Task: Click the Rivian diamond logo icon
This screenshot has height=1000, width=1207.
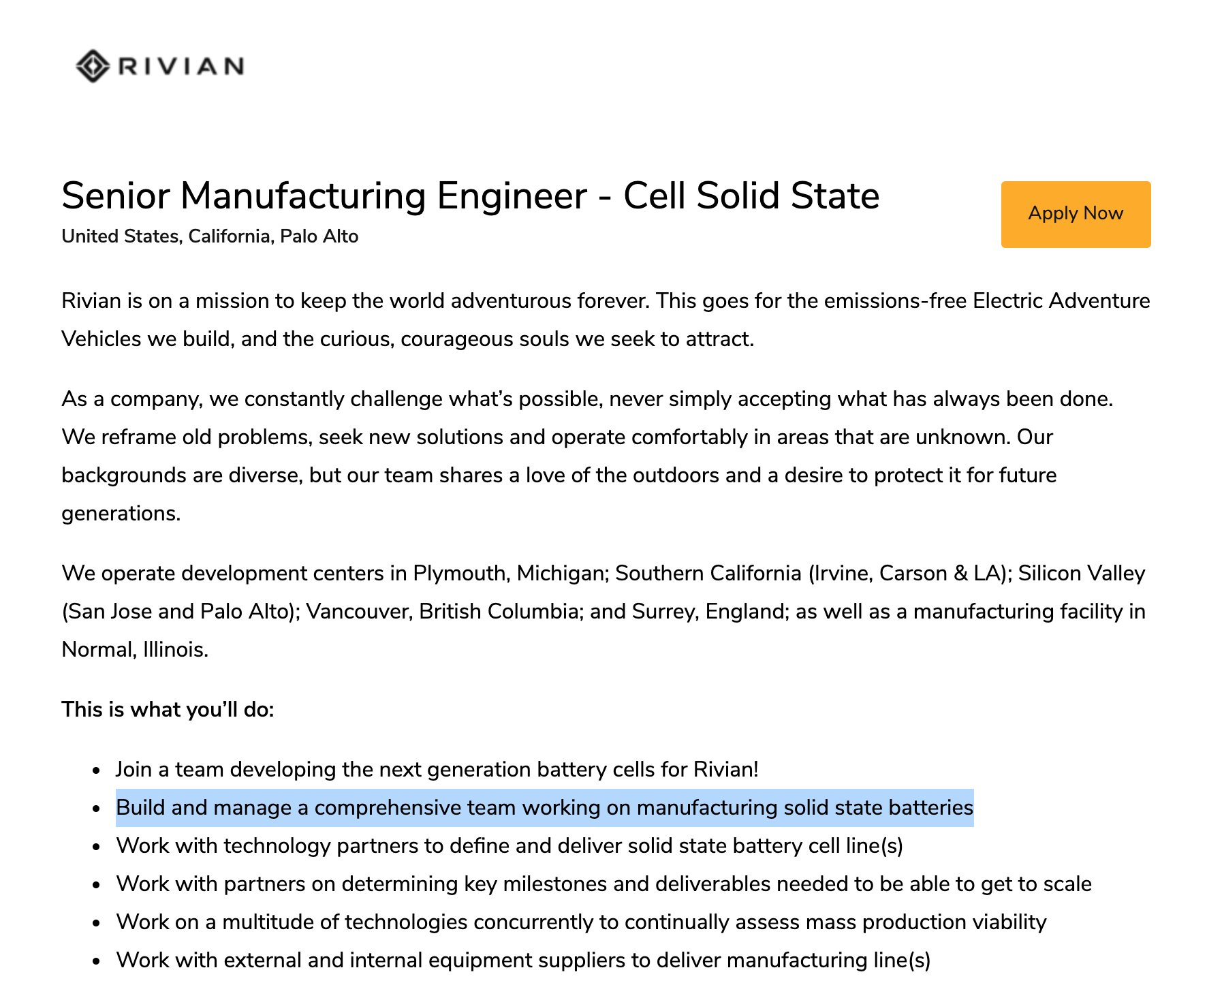Action: click(92, 66)
